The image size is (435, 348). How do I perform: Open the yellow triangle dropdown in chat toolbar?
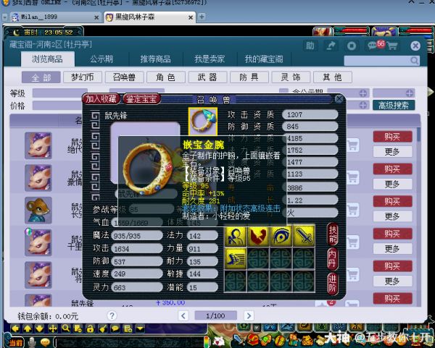pyautogui.click(x=140, y=328)
